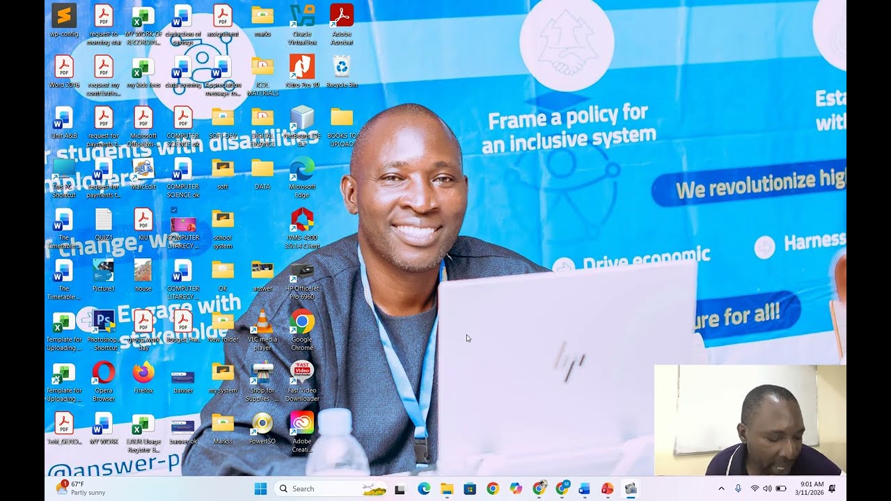Click the taskbar Search box

pos(332,488)
